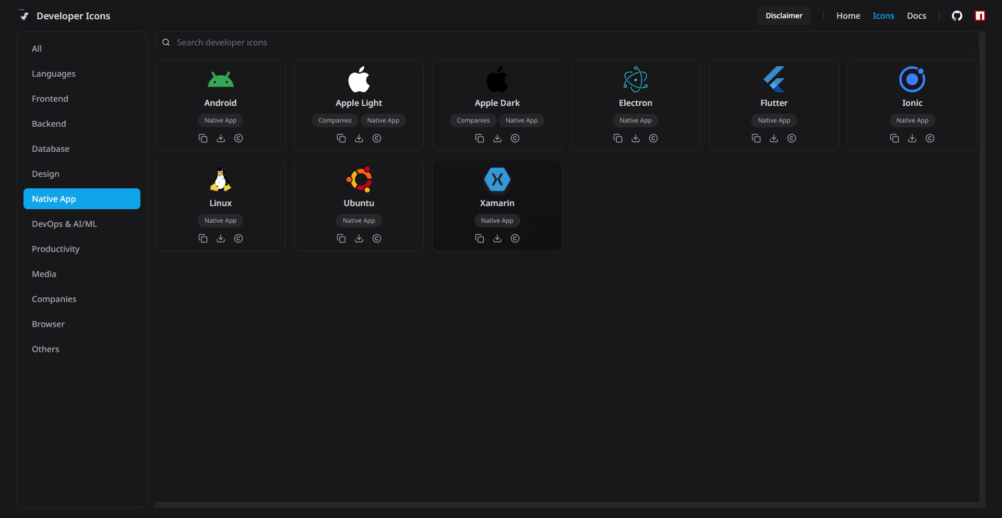Focus the Search developer icons field

coord(567,42)
